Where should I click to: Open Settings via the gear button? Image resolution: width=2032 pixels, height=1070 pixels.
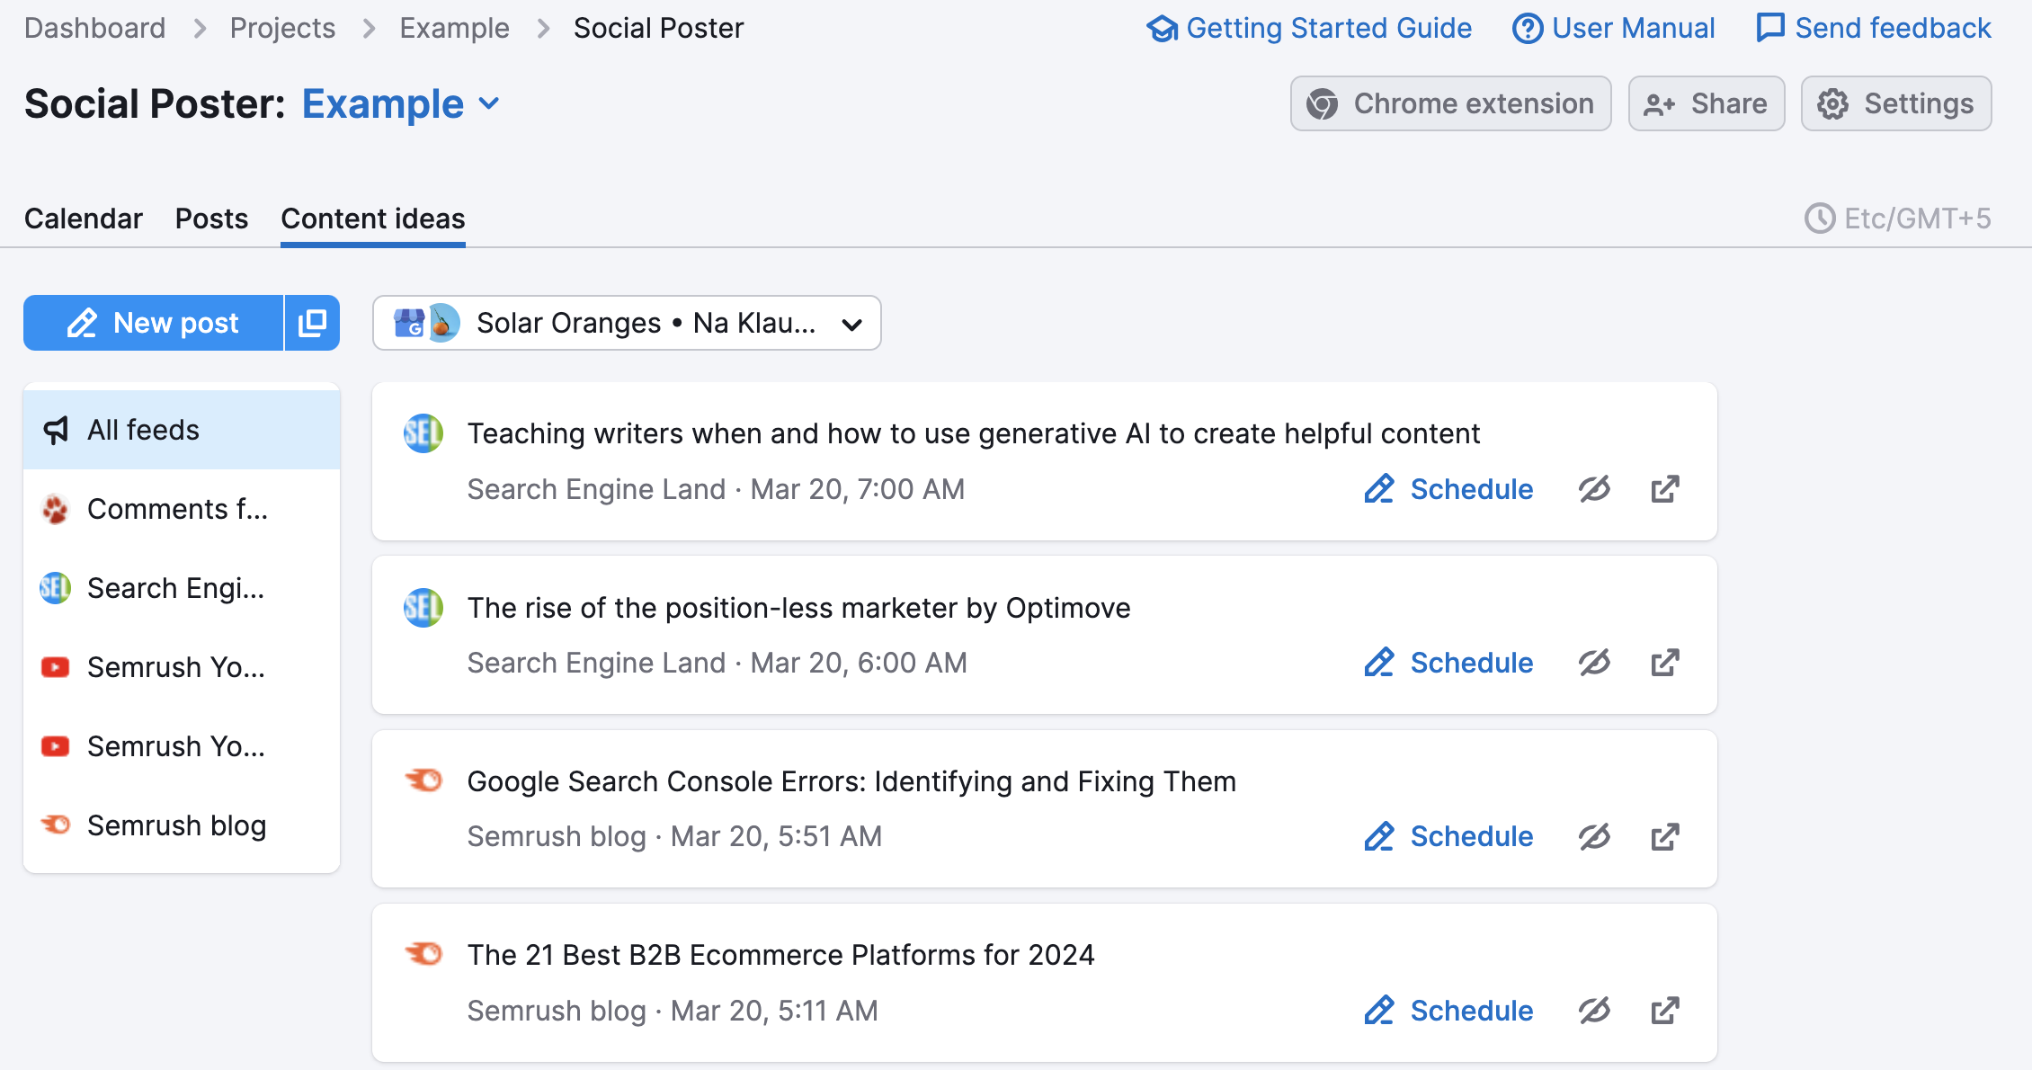pyautogui.click(x=1895, y=103)
